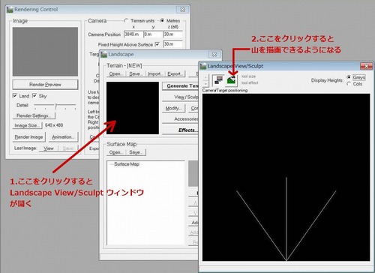Toggle the Sky checkbox
The height and width of the screenshot is (273, 375).
pos(34,96)
